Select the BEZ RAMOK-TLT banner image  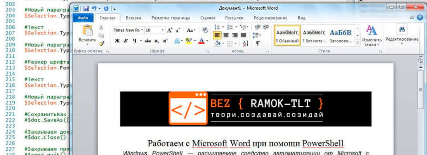(246, 109)
